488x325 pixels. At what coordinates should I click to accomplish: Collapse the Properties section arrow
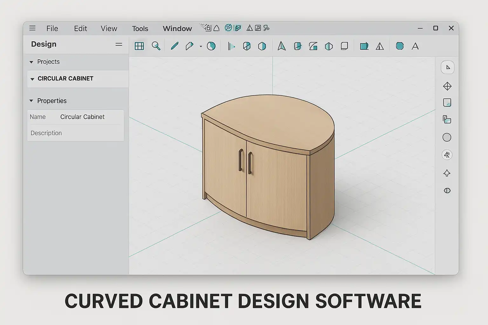(31, 101)
